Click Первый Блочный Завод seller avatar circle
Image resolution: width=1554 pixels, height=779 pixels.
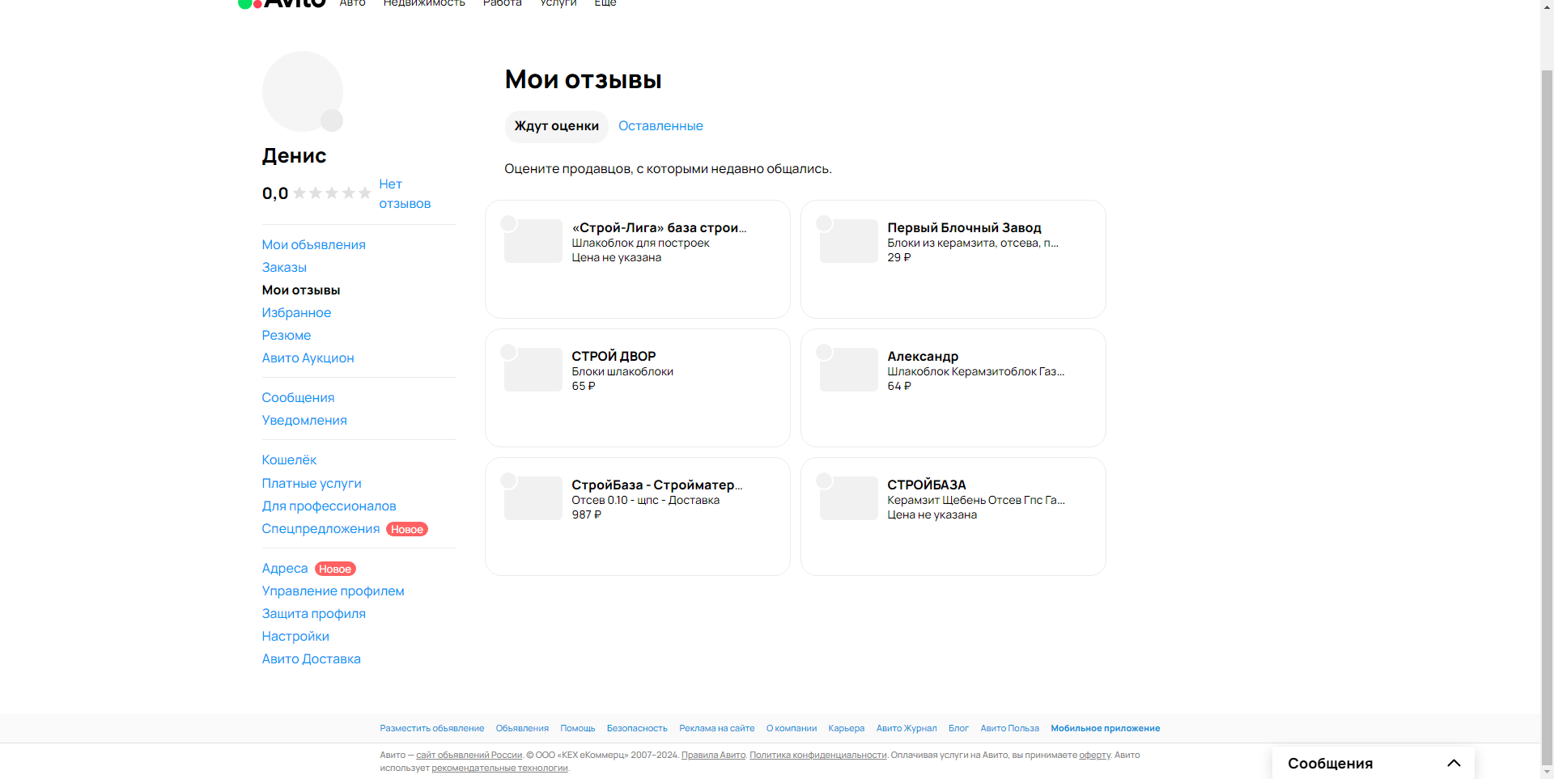click(x=824, y=223)
